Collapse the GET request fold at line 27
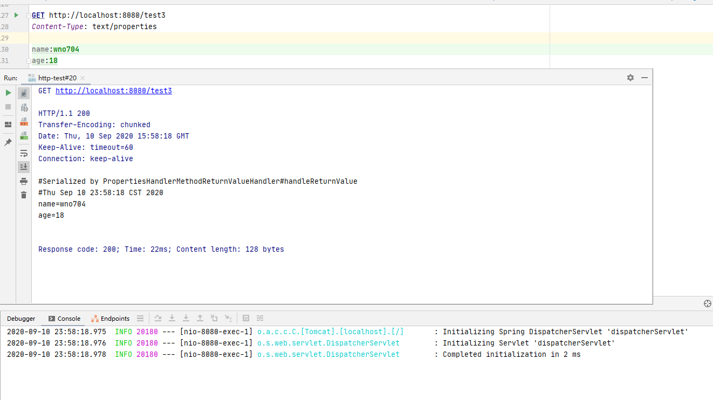 click(x=29, y=16)
